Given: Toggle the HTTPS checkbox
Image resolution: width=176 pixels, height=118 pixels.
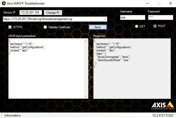Looking at the screenshot, I should tap(10, 27).
